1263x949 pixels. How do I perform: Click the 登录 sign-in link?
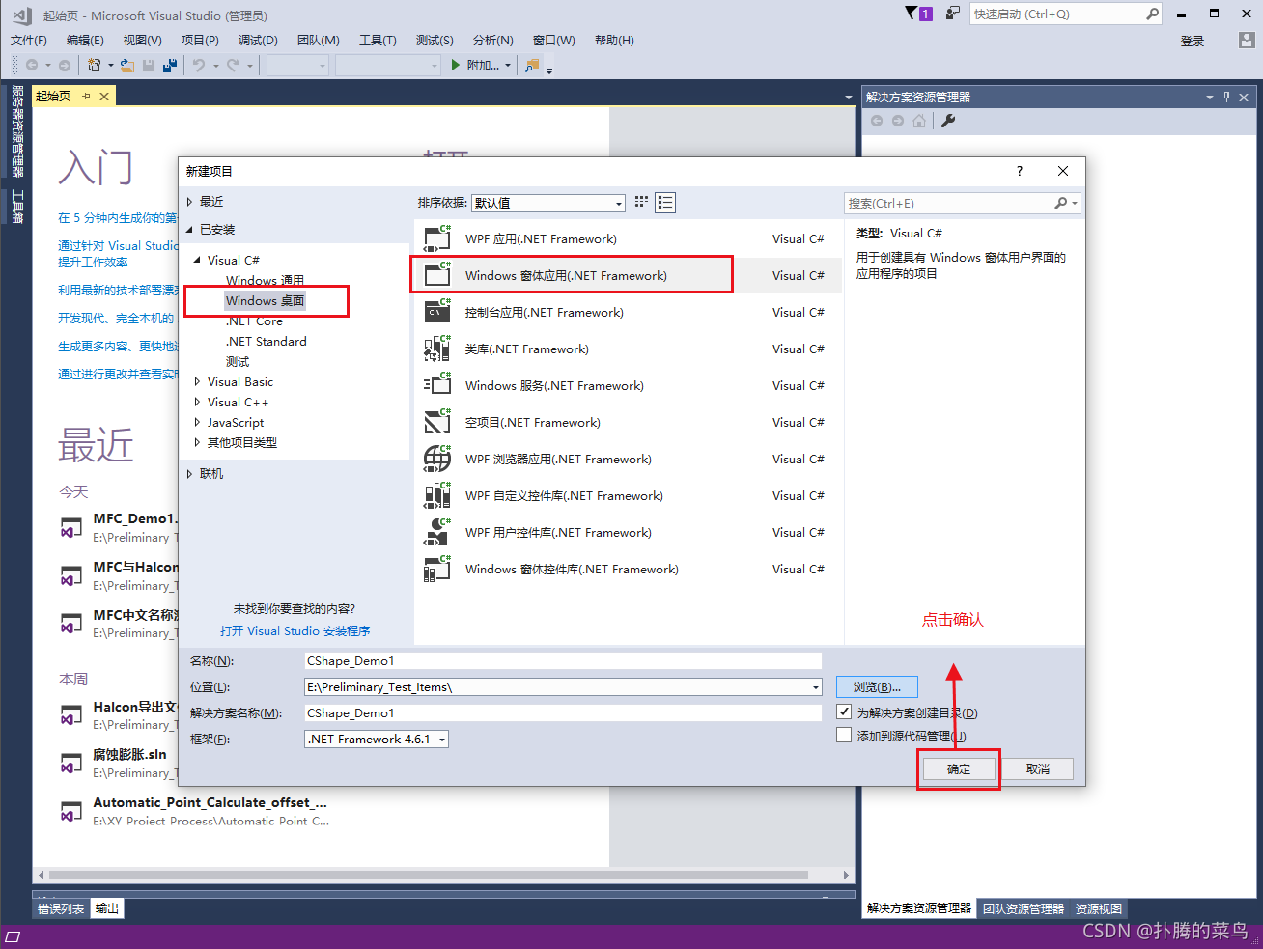tap(1193, 41)
